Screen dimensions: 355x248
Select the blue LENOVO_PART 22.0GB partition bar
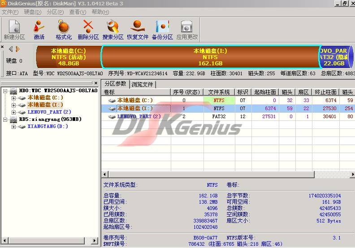tap(336, 57)
